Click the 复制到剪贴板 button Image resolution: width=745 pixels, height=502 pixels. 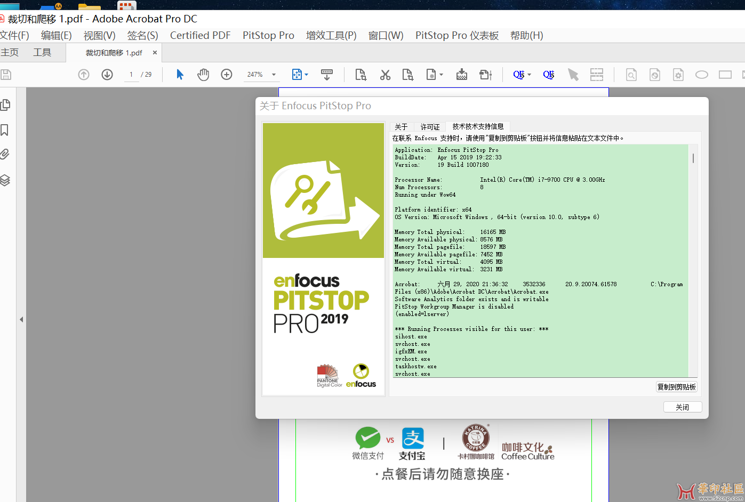(676, 387)
